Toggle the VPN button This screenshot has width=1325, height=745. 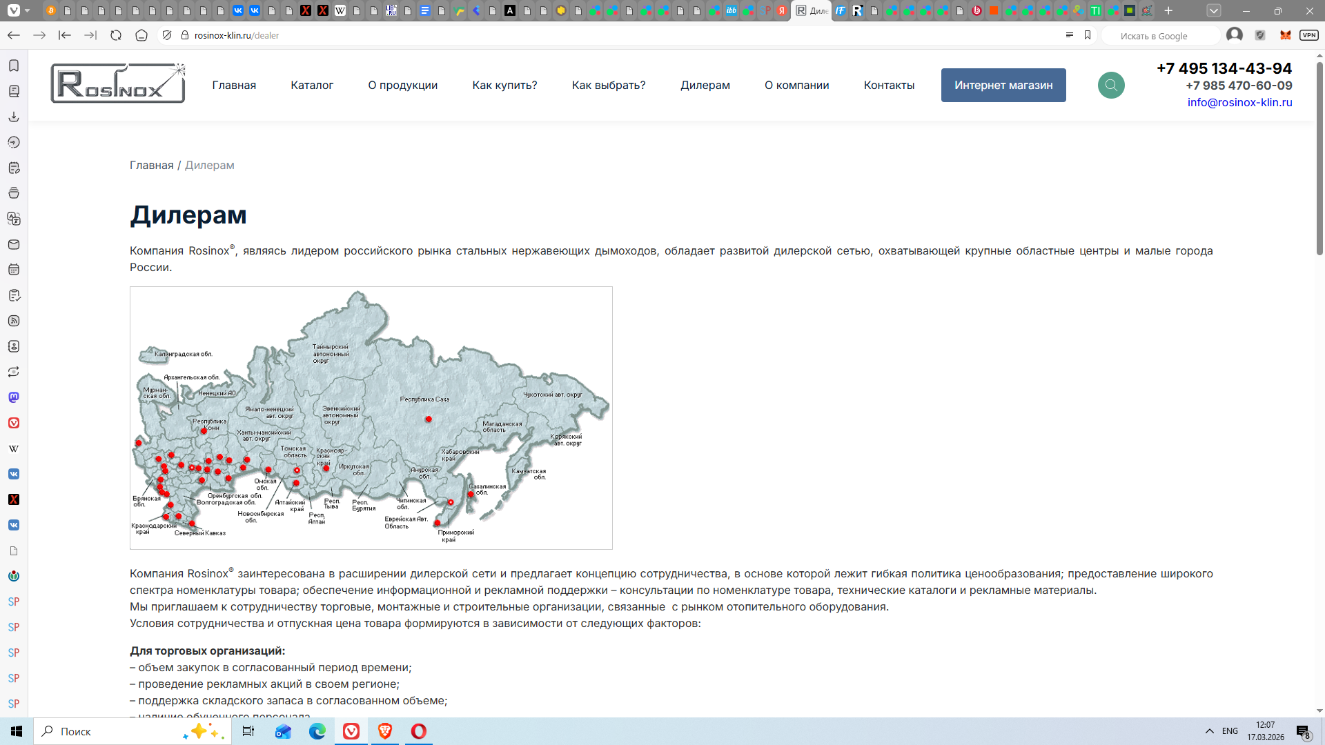pos(1308,35)
